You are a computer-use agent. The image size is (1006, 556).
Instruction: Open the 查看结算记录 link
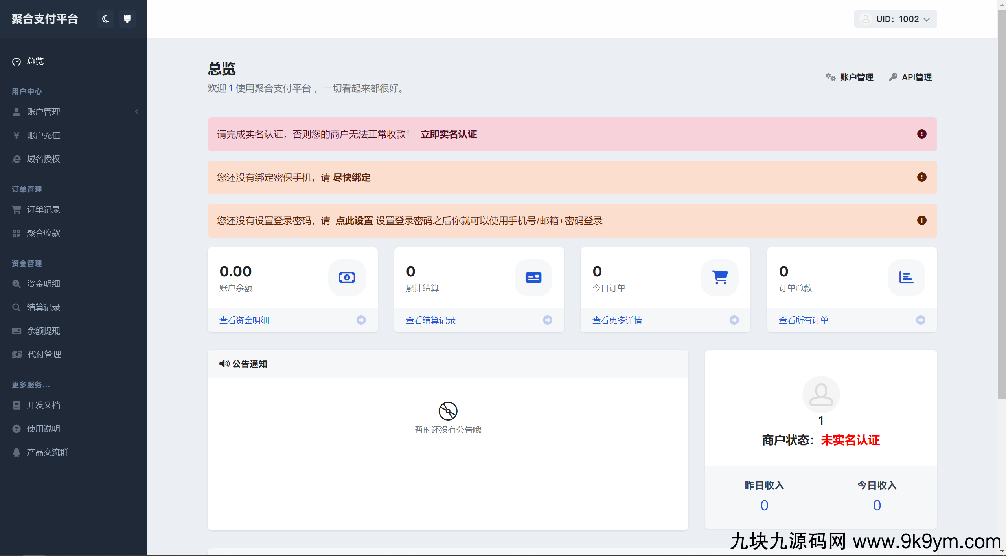[x=430, y=320]
